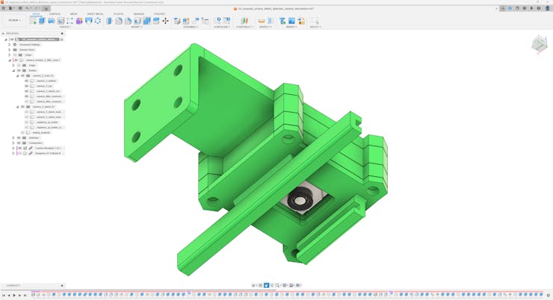Hide the Bodies folder with its eye
553x300 pixels.
pyautogui.click(x=19, y=70)
